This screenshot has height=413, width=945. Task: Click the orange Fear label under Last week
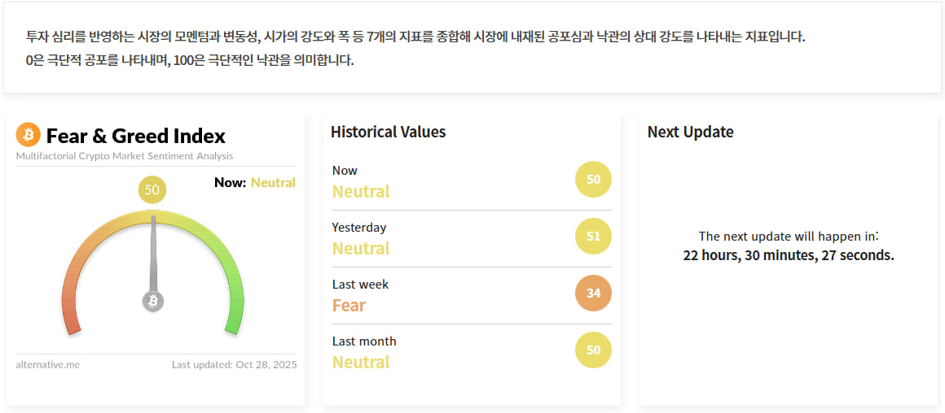pyautogui.click(x=349, y=306)
